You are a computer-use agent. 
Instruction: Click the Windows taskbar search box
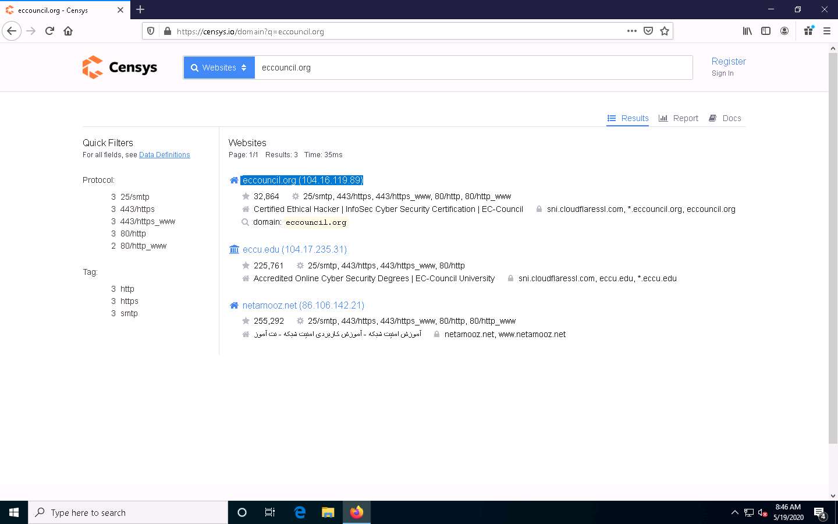point(128,512)
